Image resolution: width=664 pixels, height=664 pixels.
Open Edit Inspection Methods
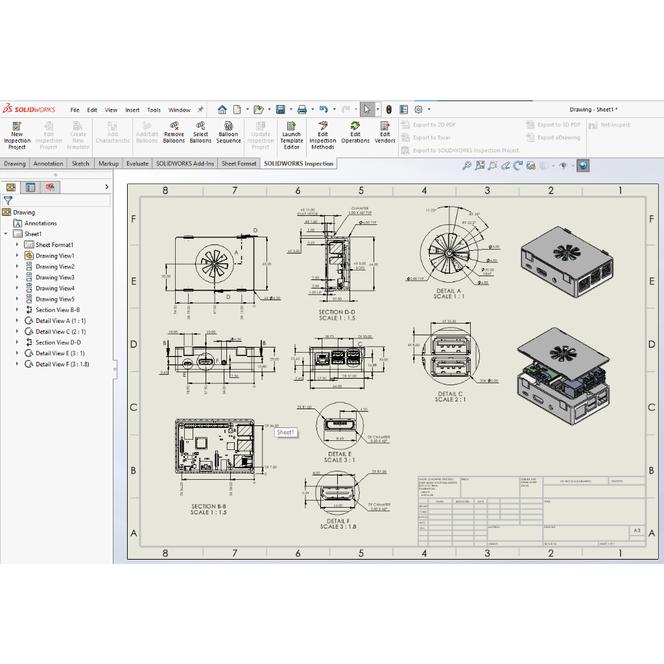point(323,135)
